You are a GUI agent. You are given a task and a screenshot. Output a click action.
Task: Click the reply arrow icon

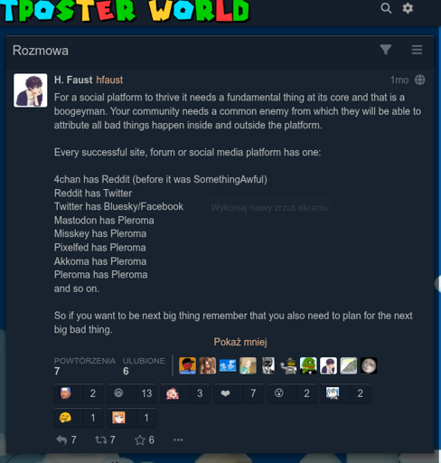coord(61,439)
